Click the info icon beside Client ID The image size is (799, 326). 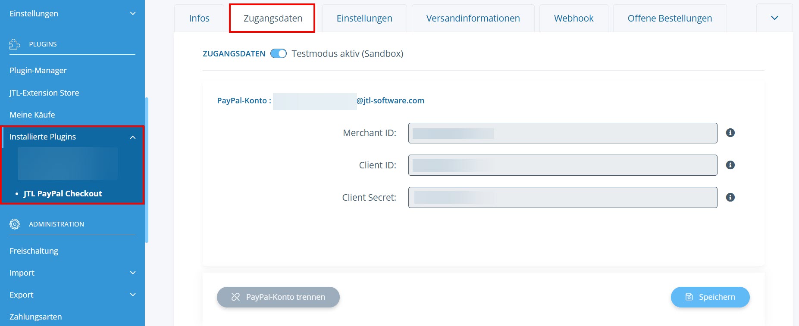pos(730,165)
